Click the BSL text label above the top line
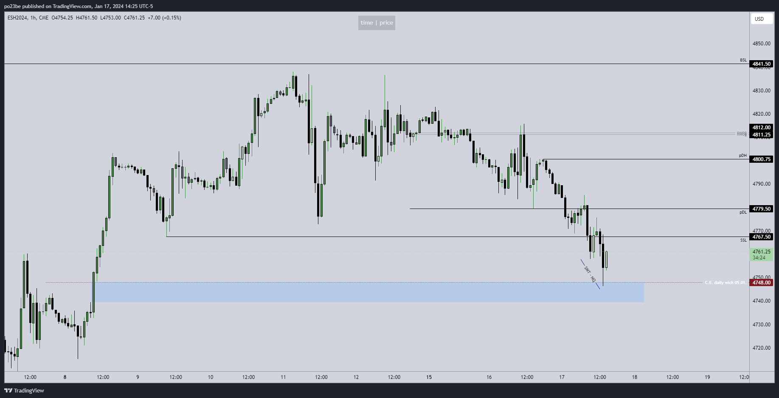Image resolution: width=779 pixels, height=398 pixels. point(743,60)
